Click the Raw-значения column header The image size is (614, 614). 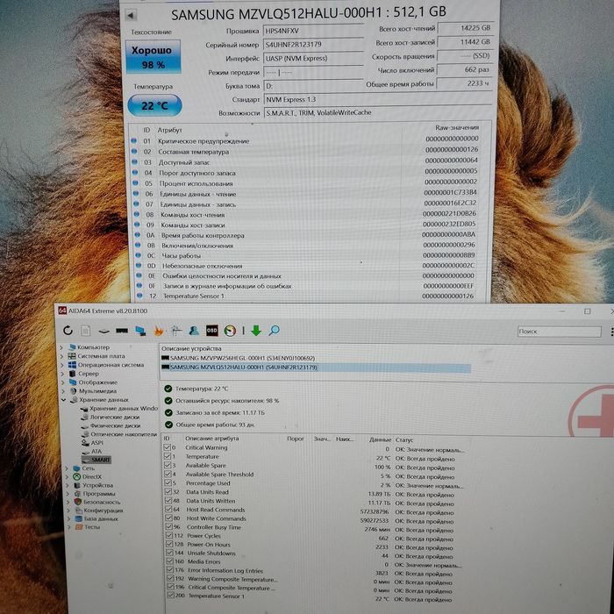pyautogui.click(x=457, y=128)
